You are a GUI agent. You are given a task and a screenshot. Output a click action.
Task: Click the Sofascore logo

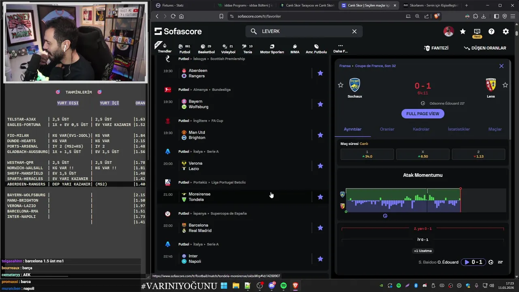tap(178, 31)
